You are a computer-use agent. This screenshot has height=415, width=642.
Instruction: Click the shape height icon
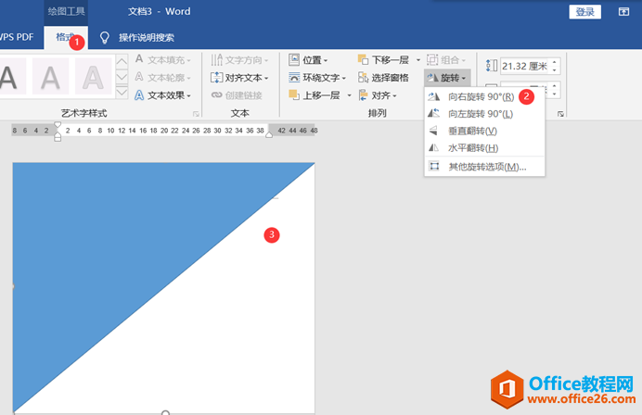pos(492,66)
